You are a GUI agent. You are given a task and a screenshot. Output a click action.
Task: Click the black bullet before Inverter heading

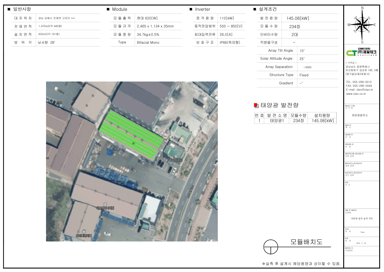click(x=191, y=9)
